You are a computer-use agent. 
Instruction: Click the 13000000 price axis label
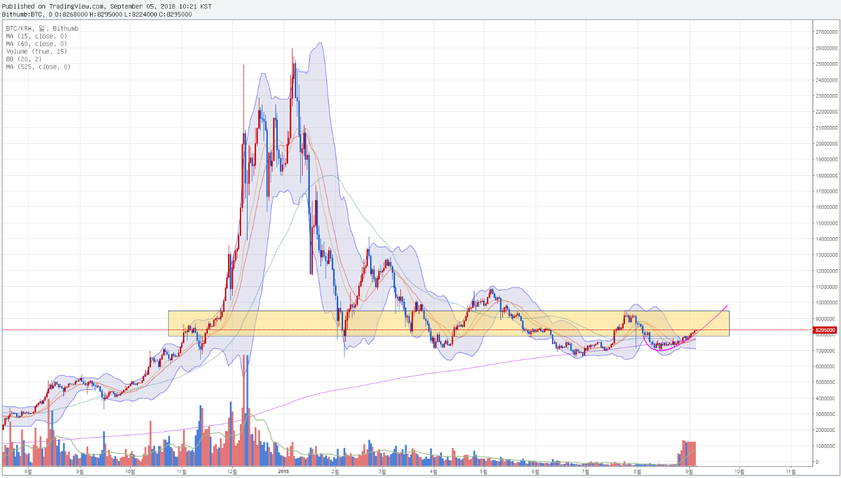coord(826,255)
